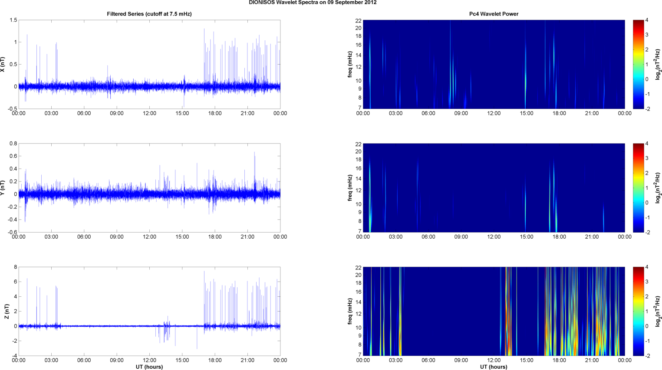This screenshot has height=370, width=662.
Task: Click the "Y (nT)" axis label
Action: coord(3,188)
